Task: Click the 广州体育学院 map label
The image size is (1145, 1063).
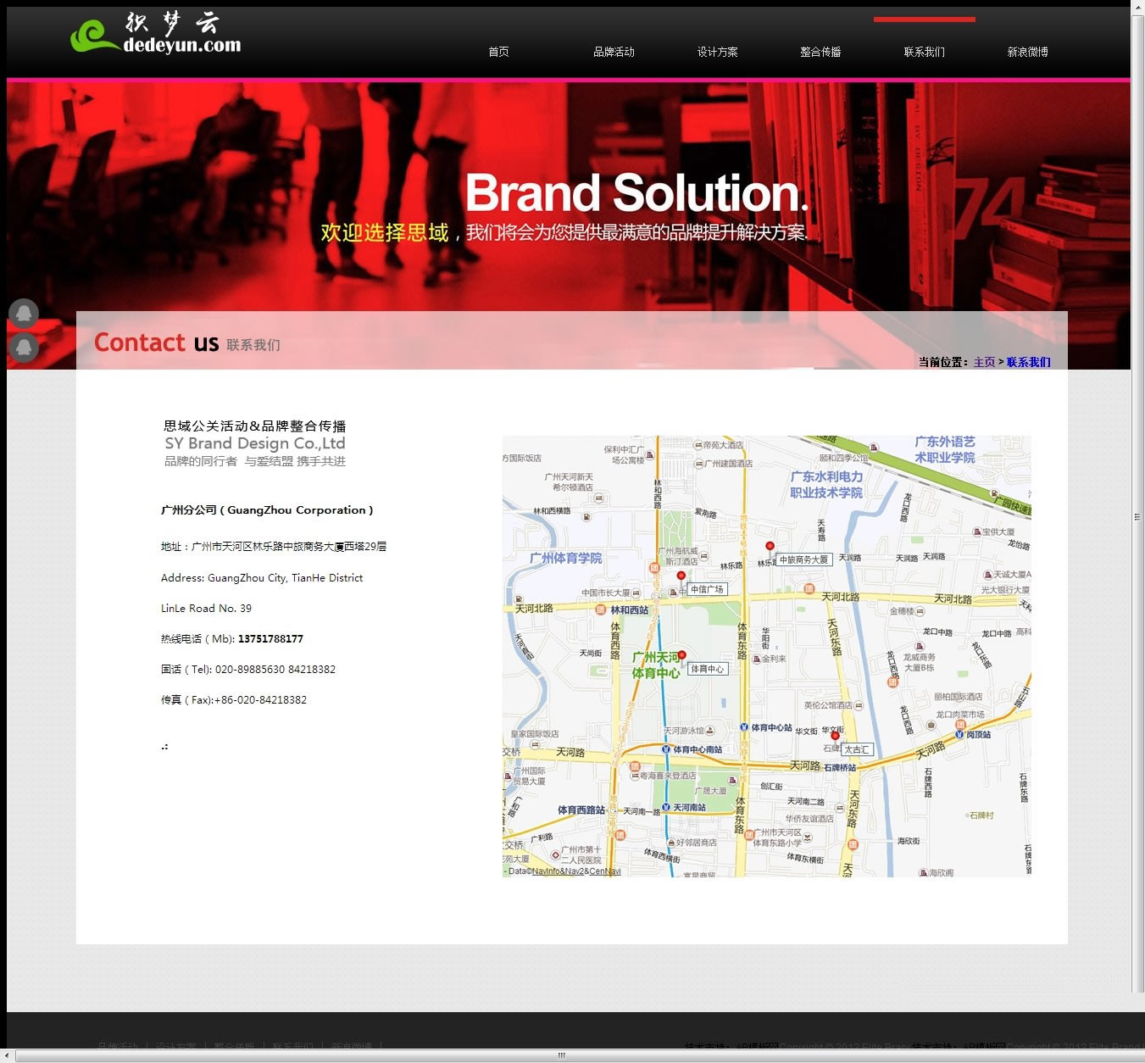Action: coord(565,558)
